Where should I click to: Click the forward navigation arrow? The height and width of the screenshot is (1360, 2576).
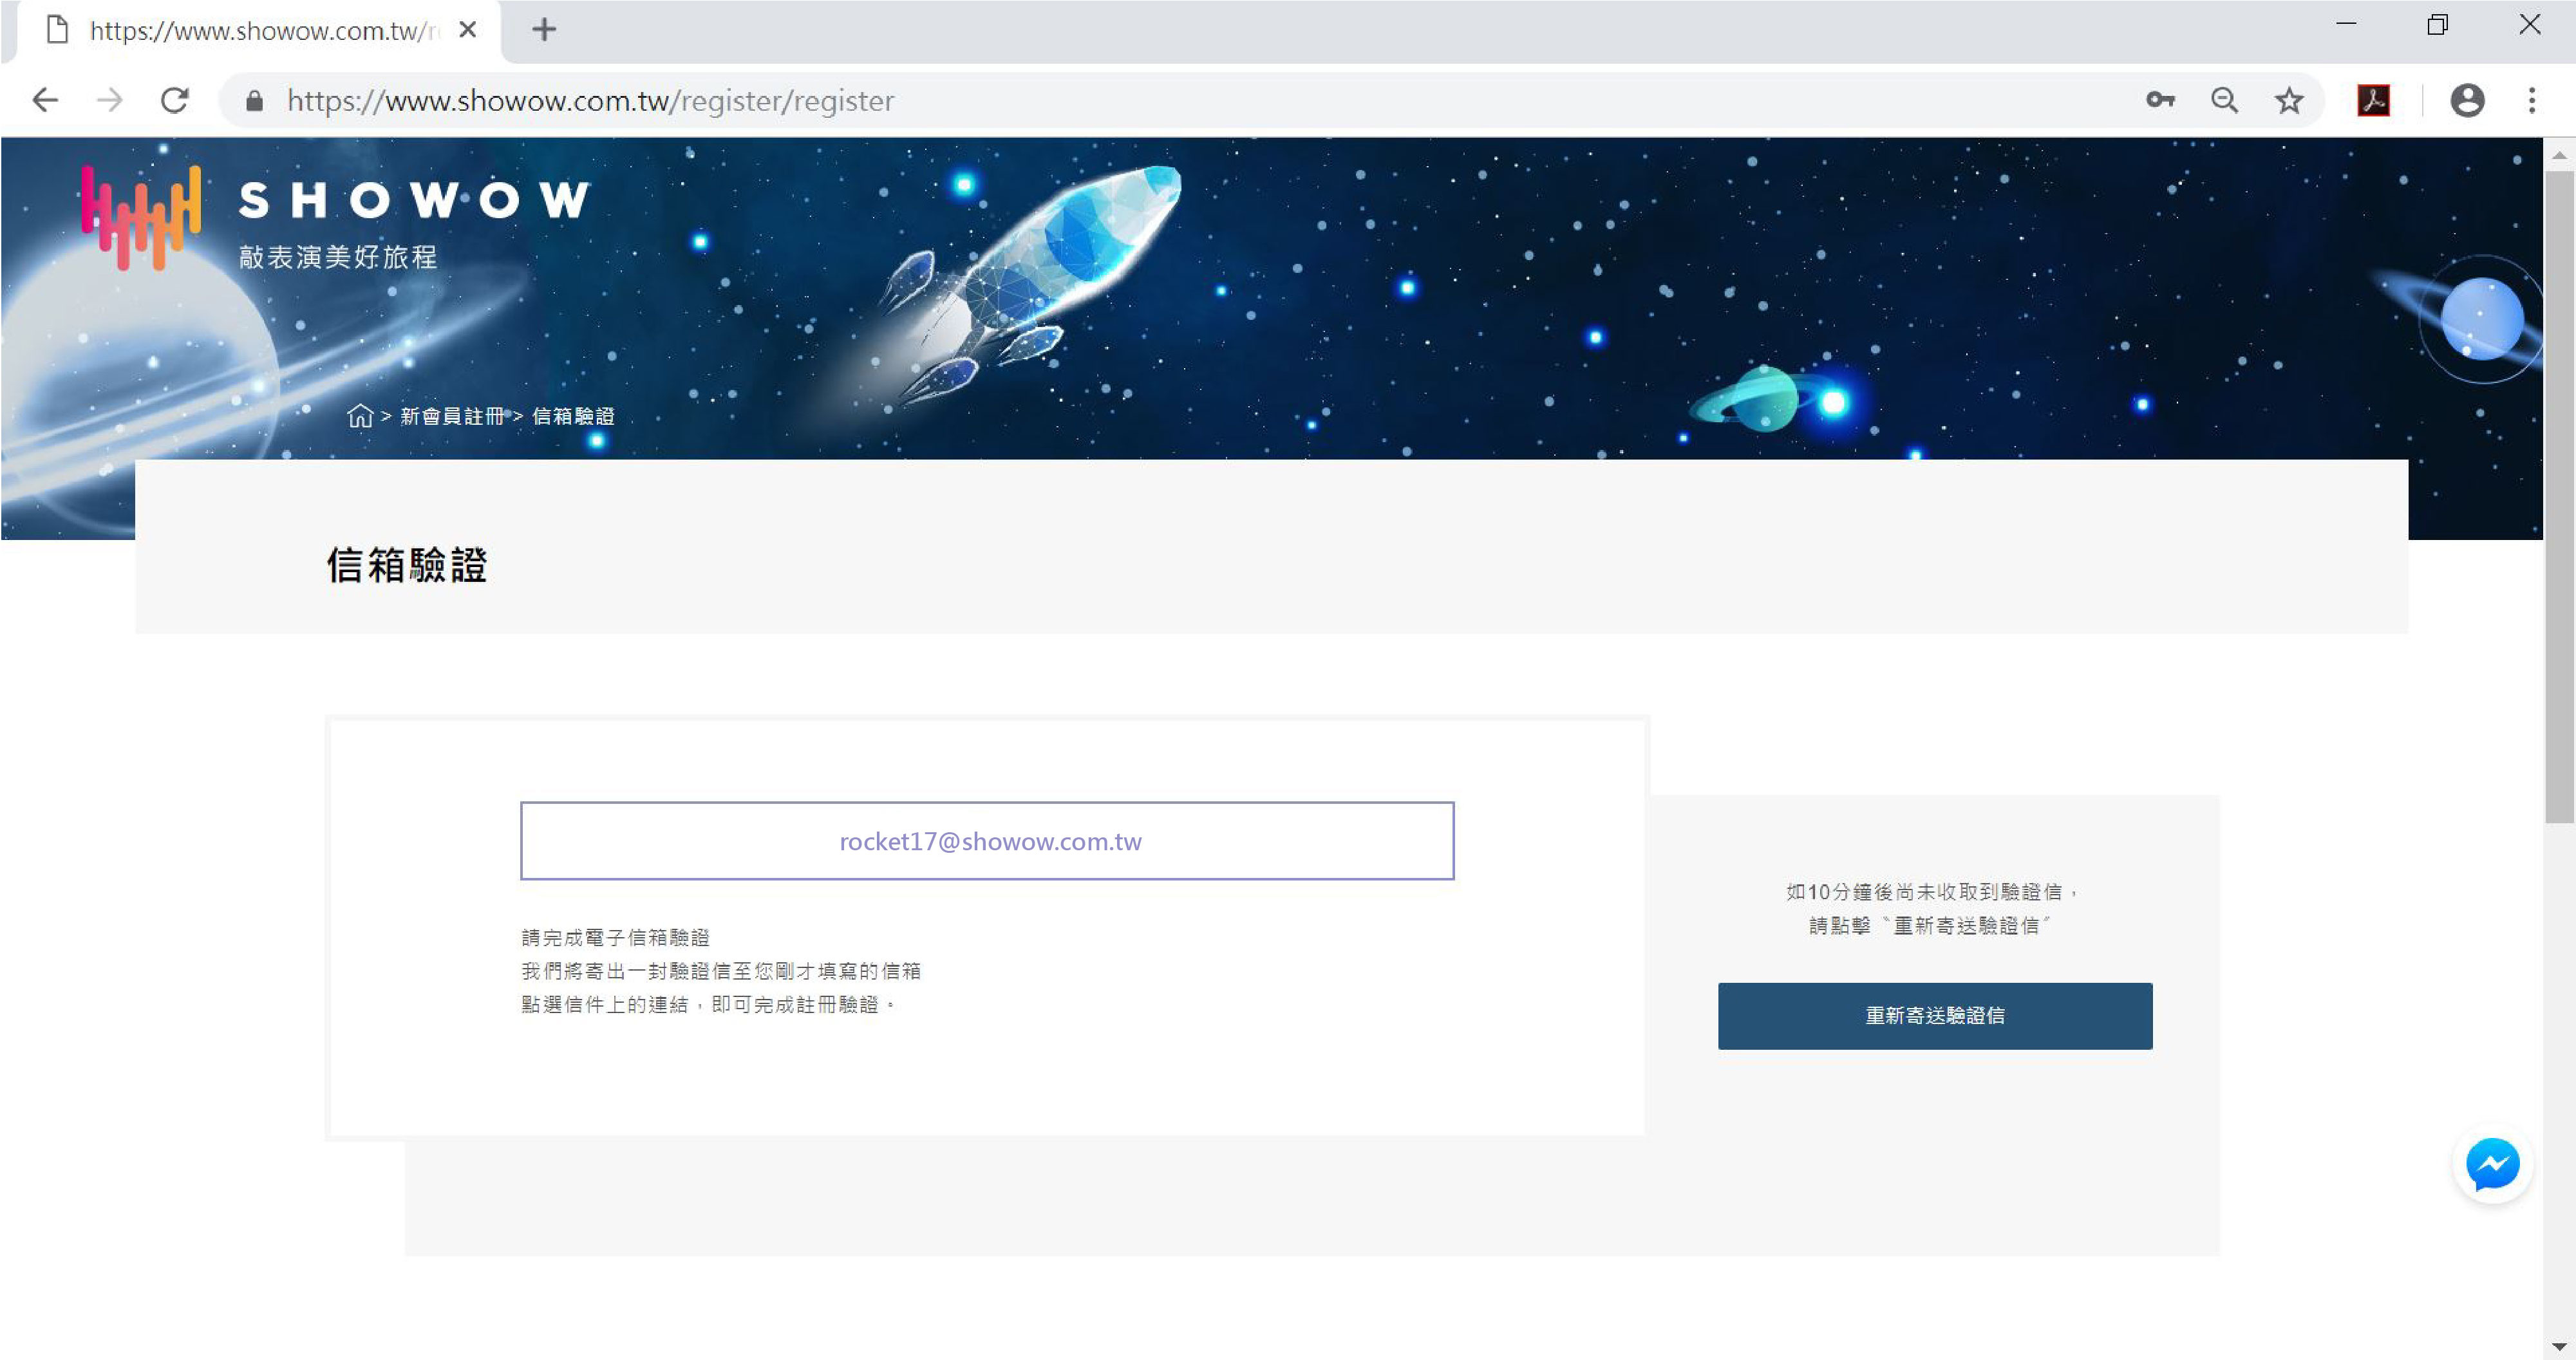110,100
